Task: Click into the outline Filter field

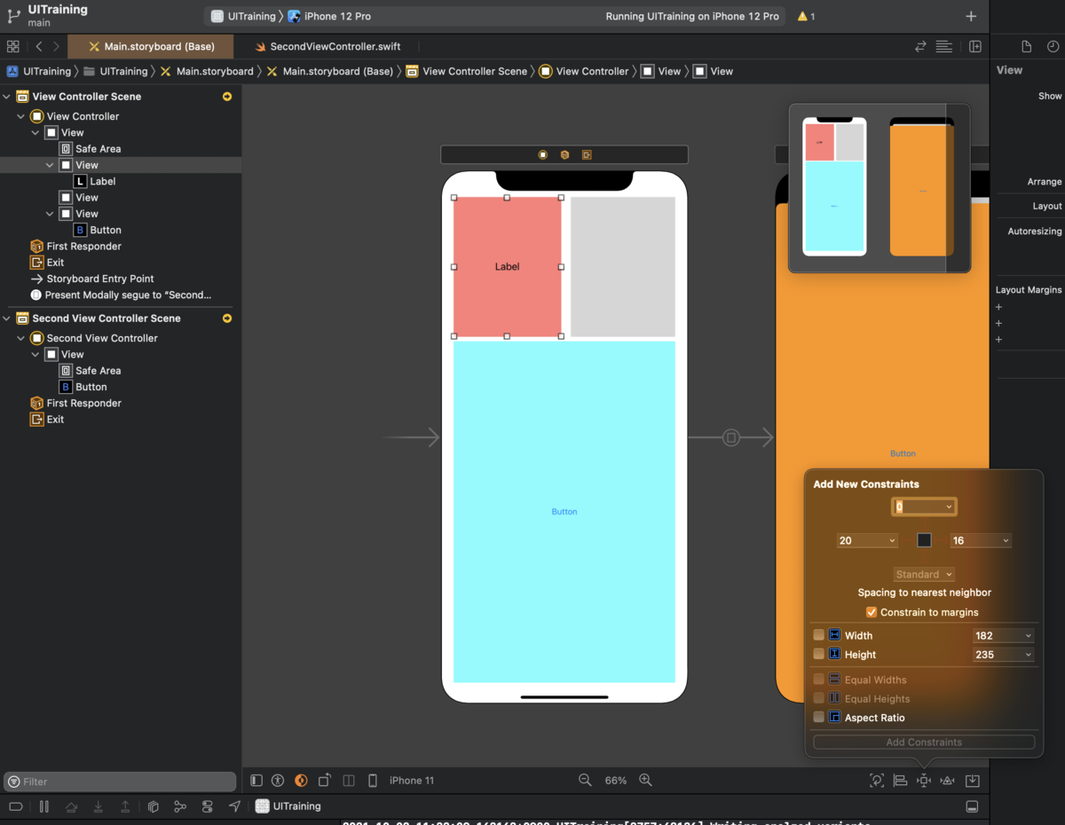Action: (x=120, y=782)
